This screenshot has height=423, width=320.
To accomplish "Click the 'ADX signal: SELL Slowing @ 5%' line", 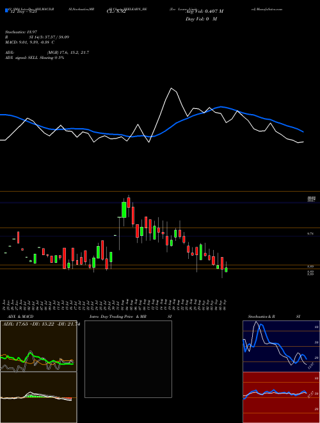I will tap(35, 58).
